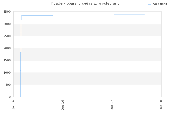Click the Dec.17 x-axis label
This screenshot has height=129, width=172.
click(x=112, y=105)
